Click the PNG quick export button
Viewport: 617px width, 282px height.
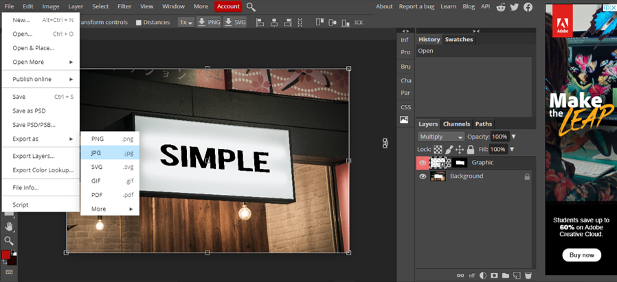(209, 23)
